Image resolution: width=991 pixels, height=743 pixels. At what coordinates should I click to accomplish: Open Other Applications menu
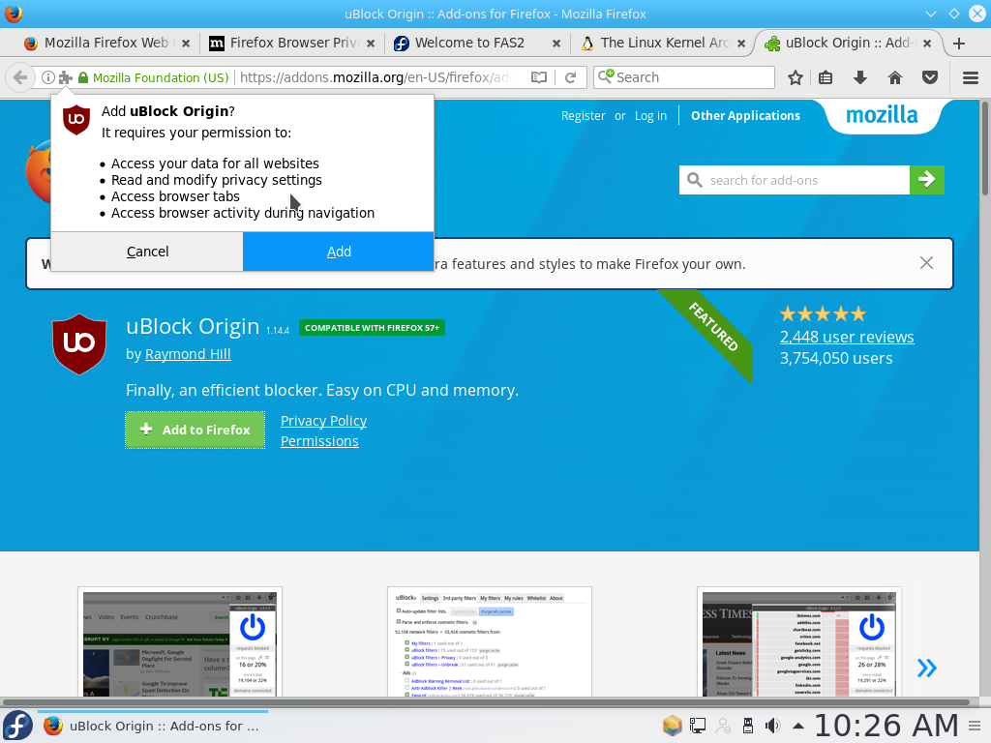click(x=745, y=116)
